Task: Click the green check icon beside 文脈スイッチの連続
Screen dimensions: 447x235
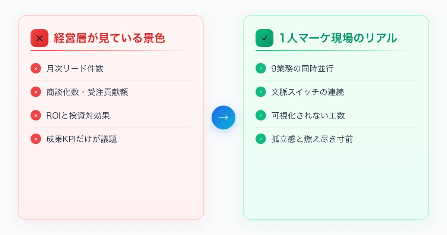Action: point(261,92)
